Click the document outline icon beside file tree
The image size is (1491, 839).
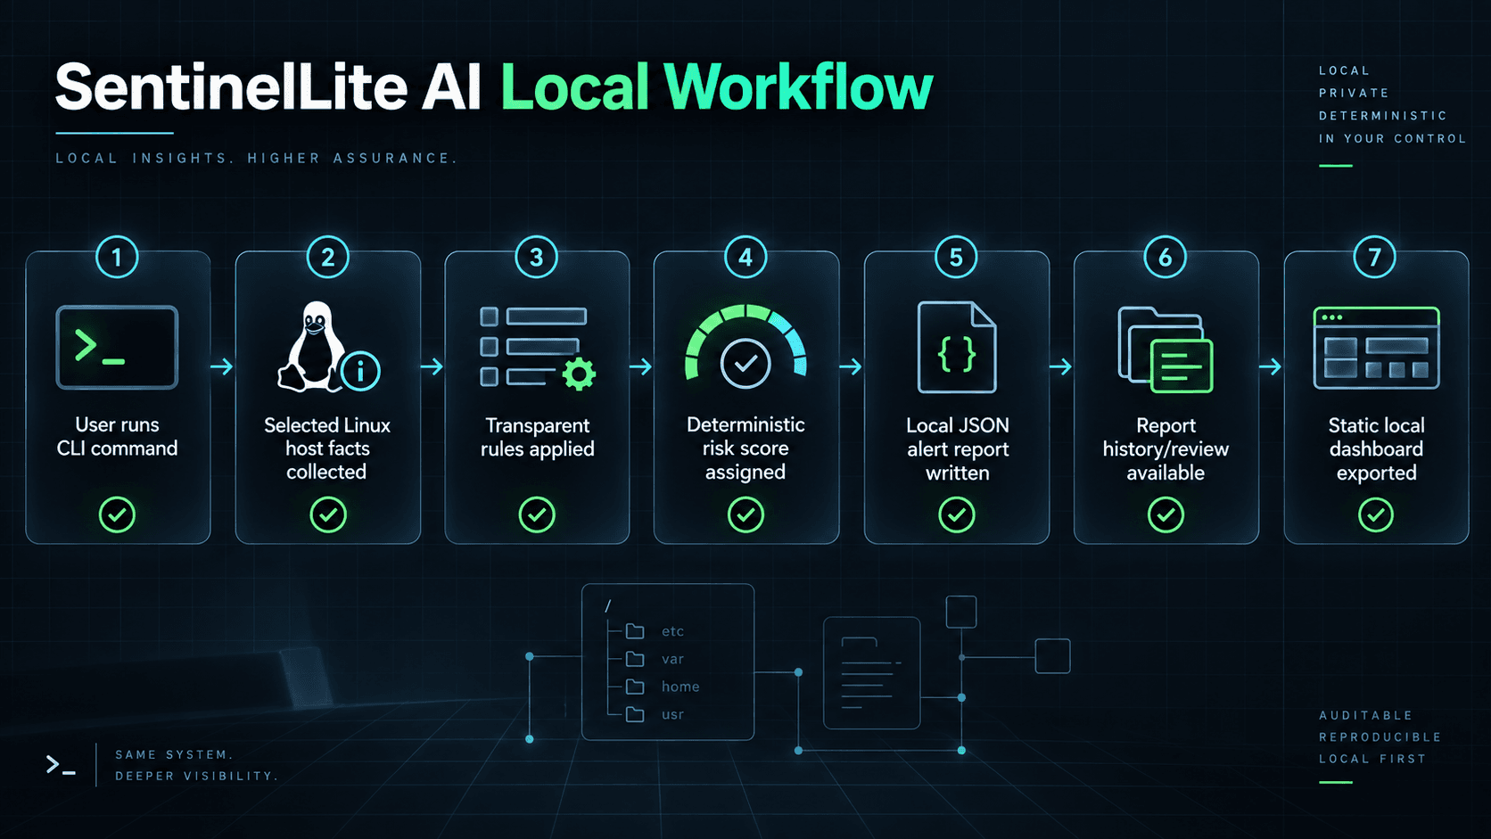(871, 673)
